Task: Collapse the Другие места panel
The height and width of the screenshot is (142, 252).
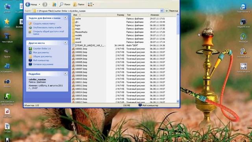Action: tap(65, 43)
